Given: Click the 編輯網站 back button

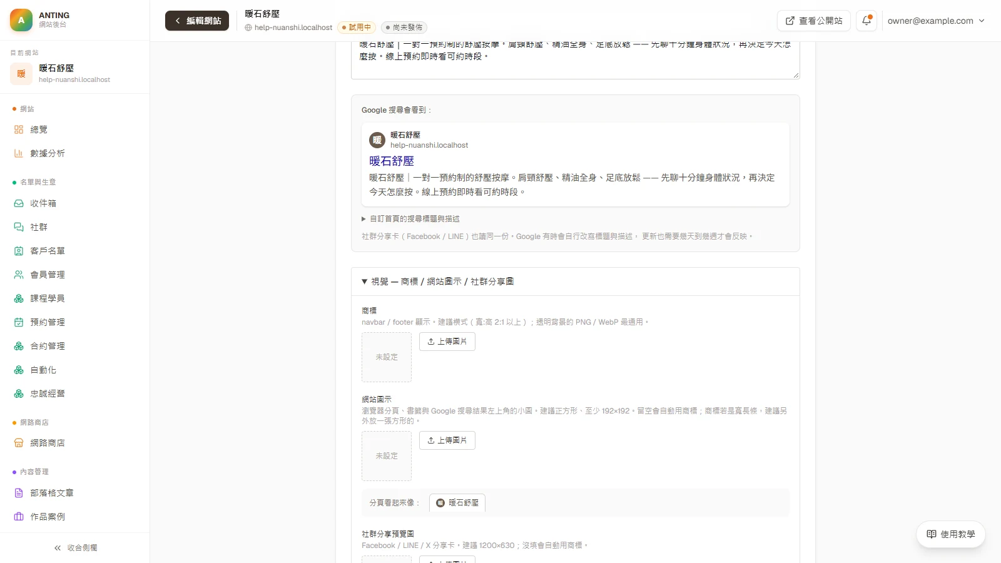Looking at the screenshot, I should [197, 21].
